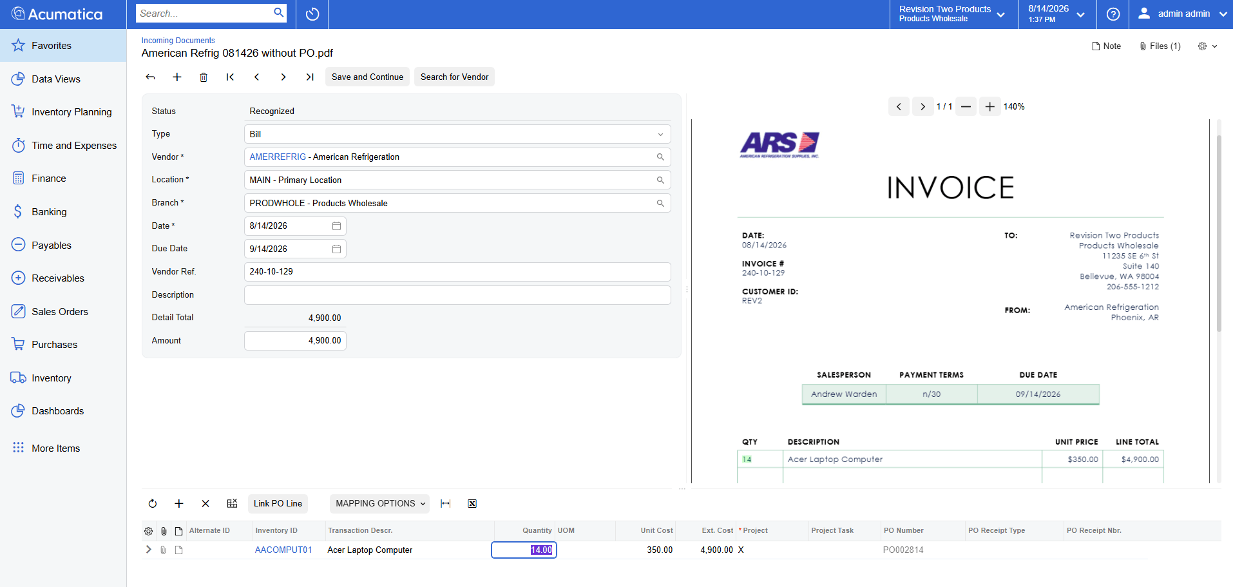Go to previous record

pos(256,77)
